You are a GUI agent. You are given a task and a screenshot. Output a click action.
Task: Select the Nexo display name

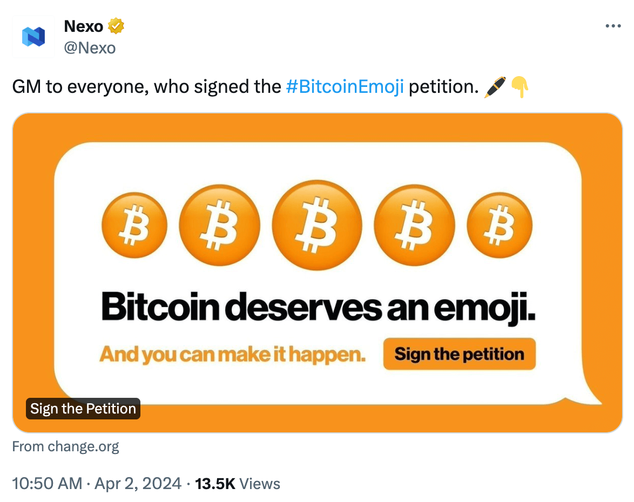(x=85, y=25)
